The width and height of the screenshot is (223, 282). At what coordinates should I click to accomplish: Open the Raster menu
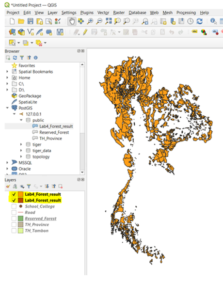click(x=119, y=13)
